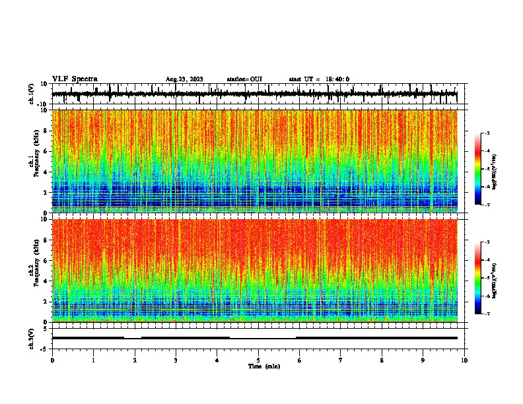Click the ch.1 voltage waveform trace
The width and height of the screenshot is (523, 404).
[254, 94]
